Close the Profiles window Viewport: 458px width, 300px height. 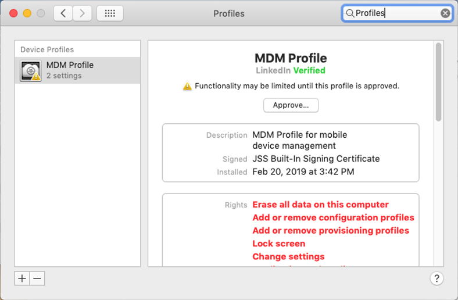tap(13, 13)
